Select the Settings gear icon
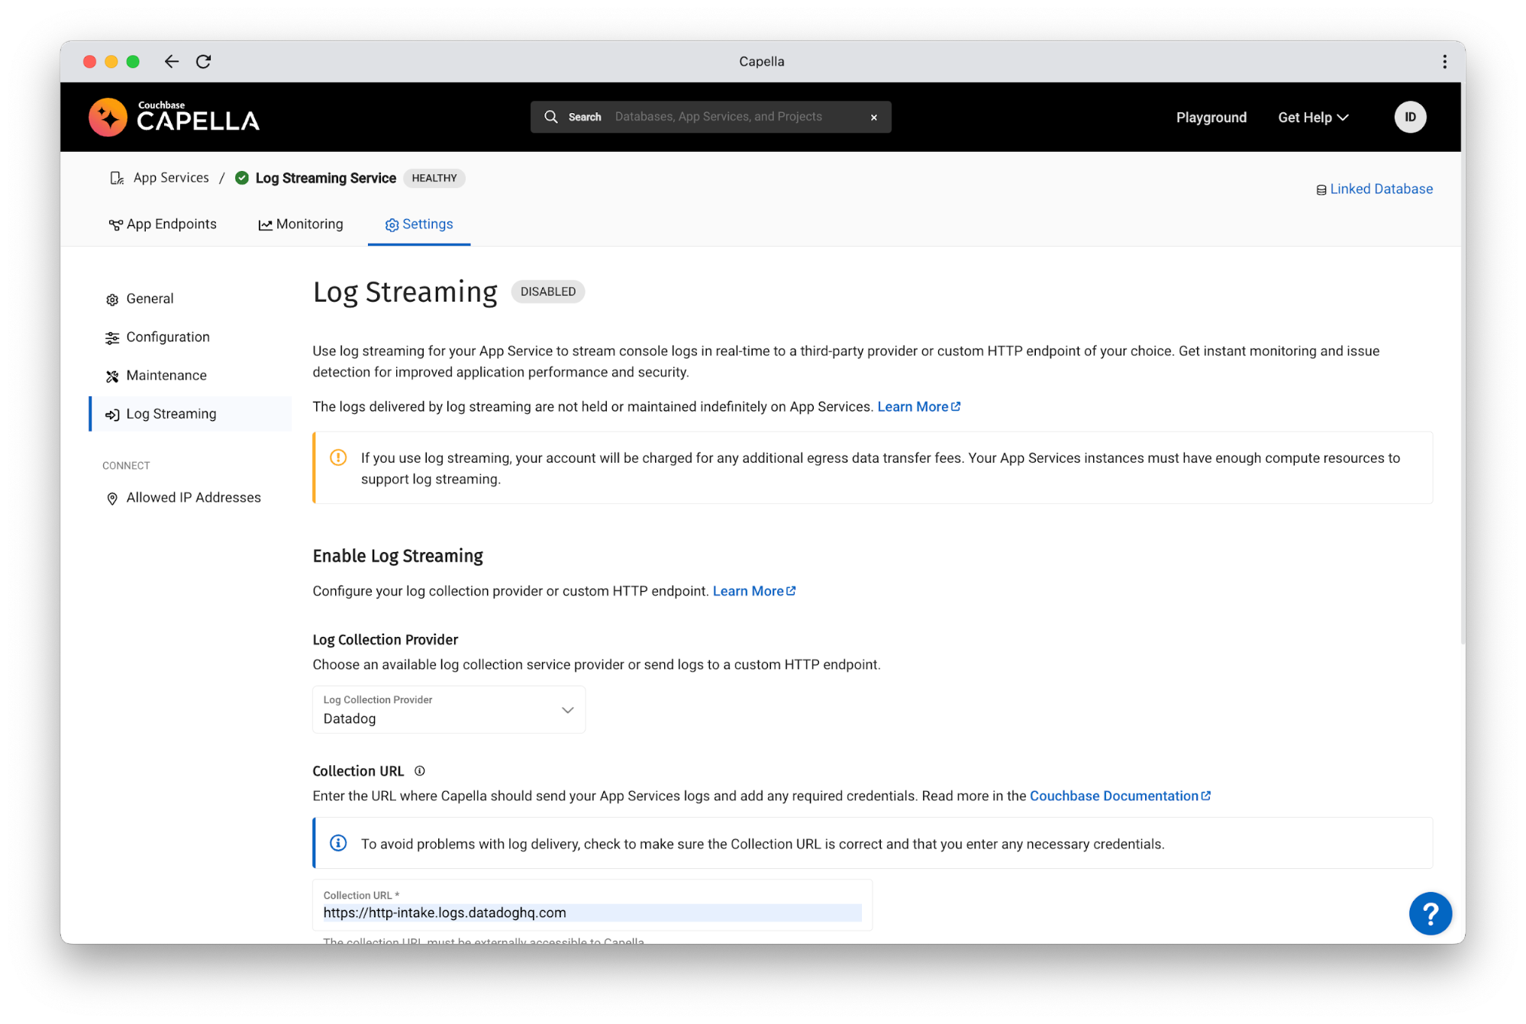 click(x=392, y=224)
